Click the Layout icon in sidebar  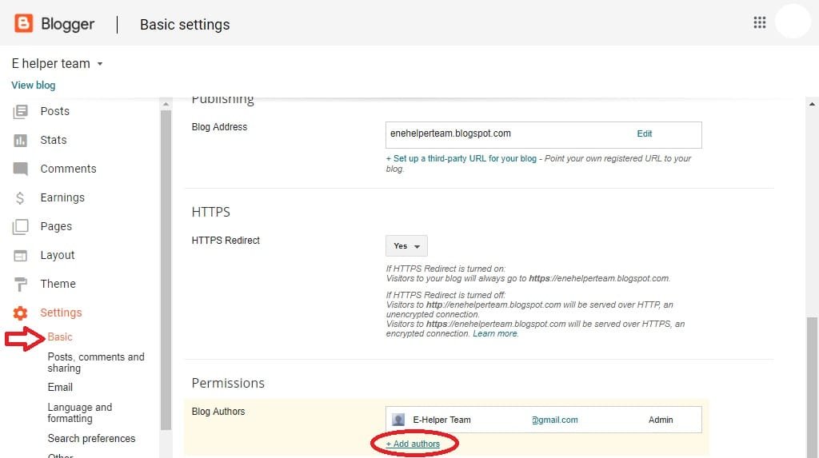(21, 256)
